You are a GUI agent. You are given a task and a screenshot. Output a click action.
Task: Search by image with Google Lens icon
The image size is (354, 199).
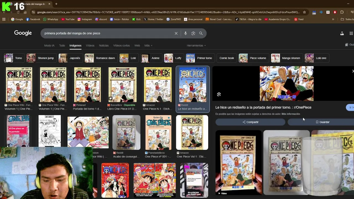point(193,33)
